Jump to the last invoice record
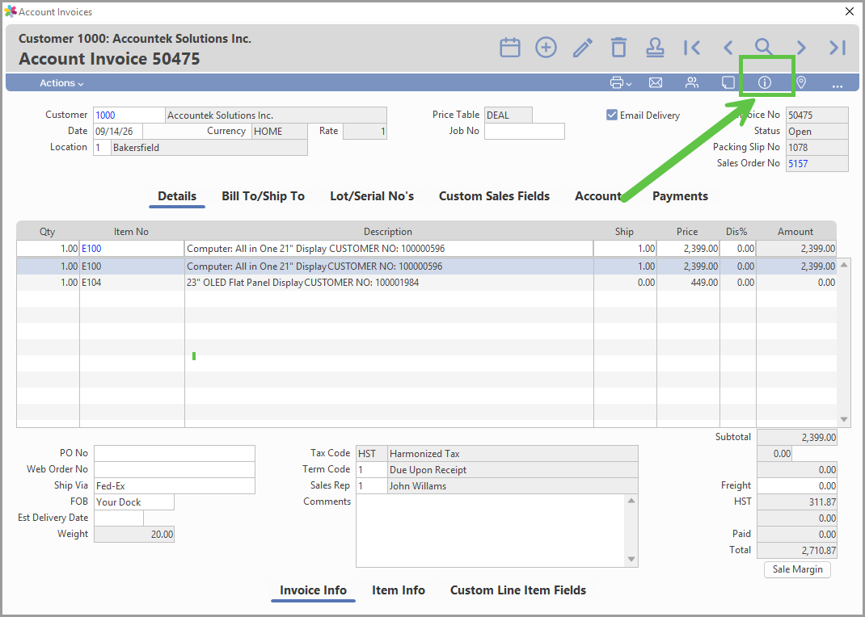 tap(838, 48)
